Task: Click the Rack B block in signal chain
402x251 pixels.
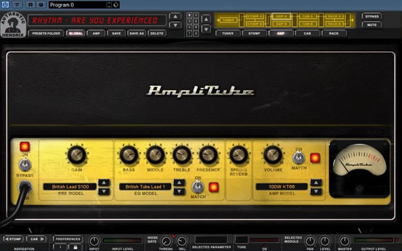Action: (x=334, y=24)
